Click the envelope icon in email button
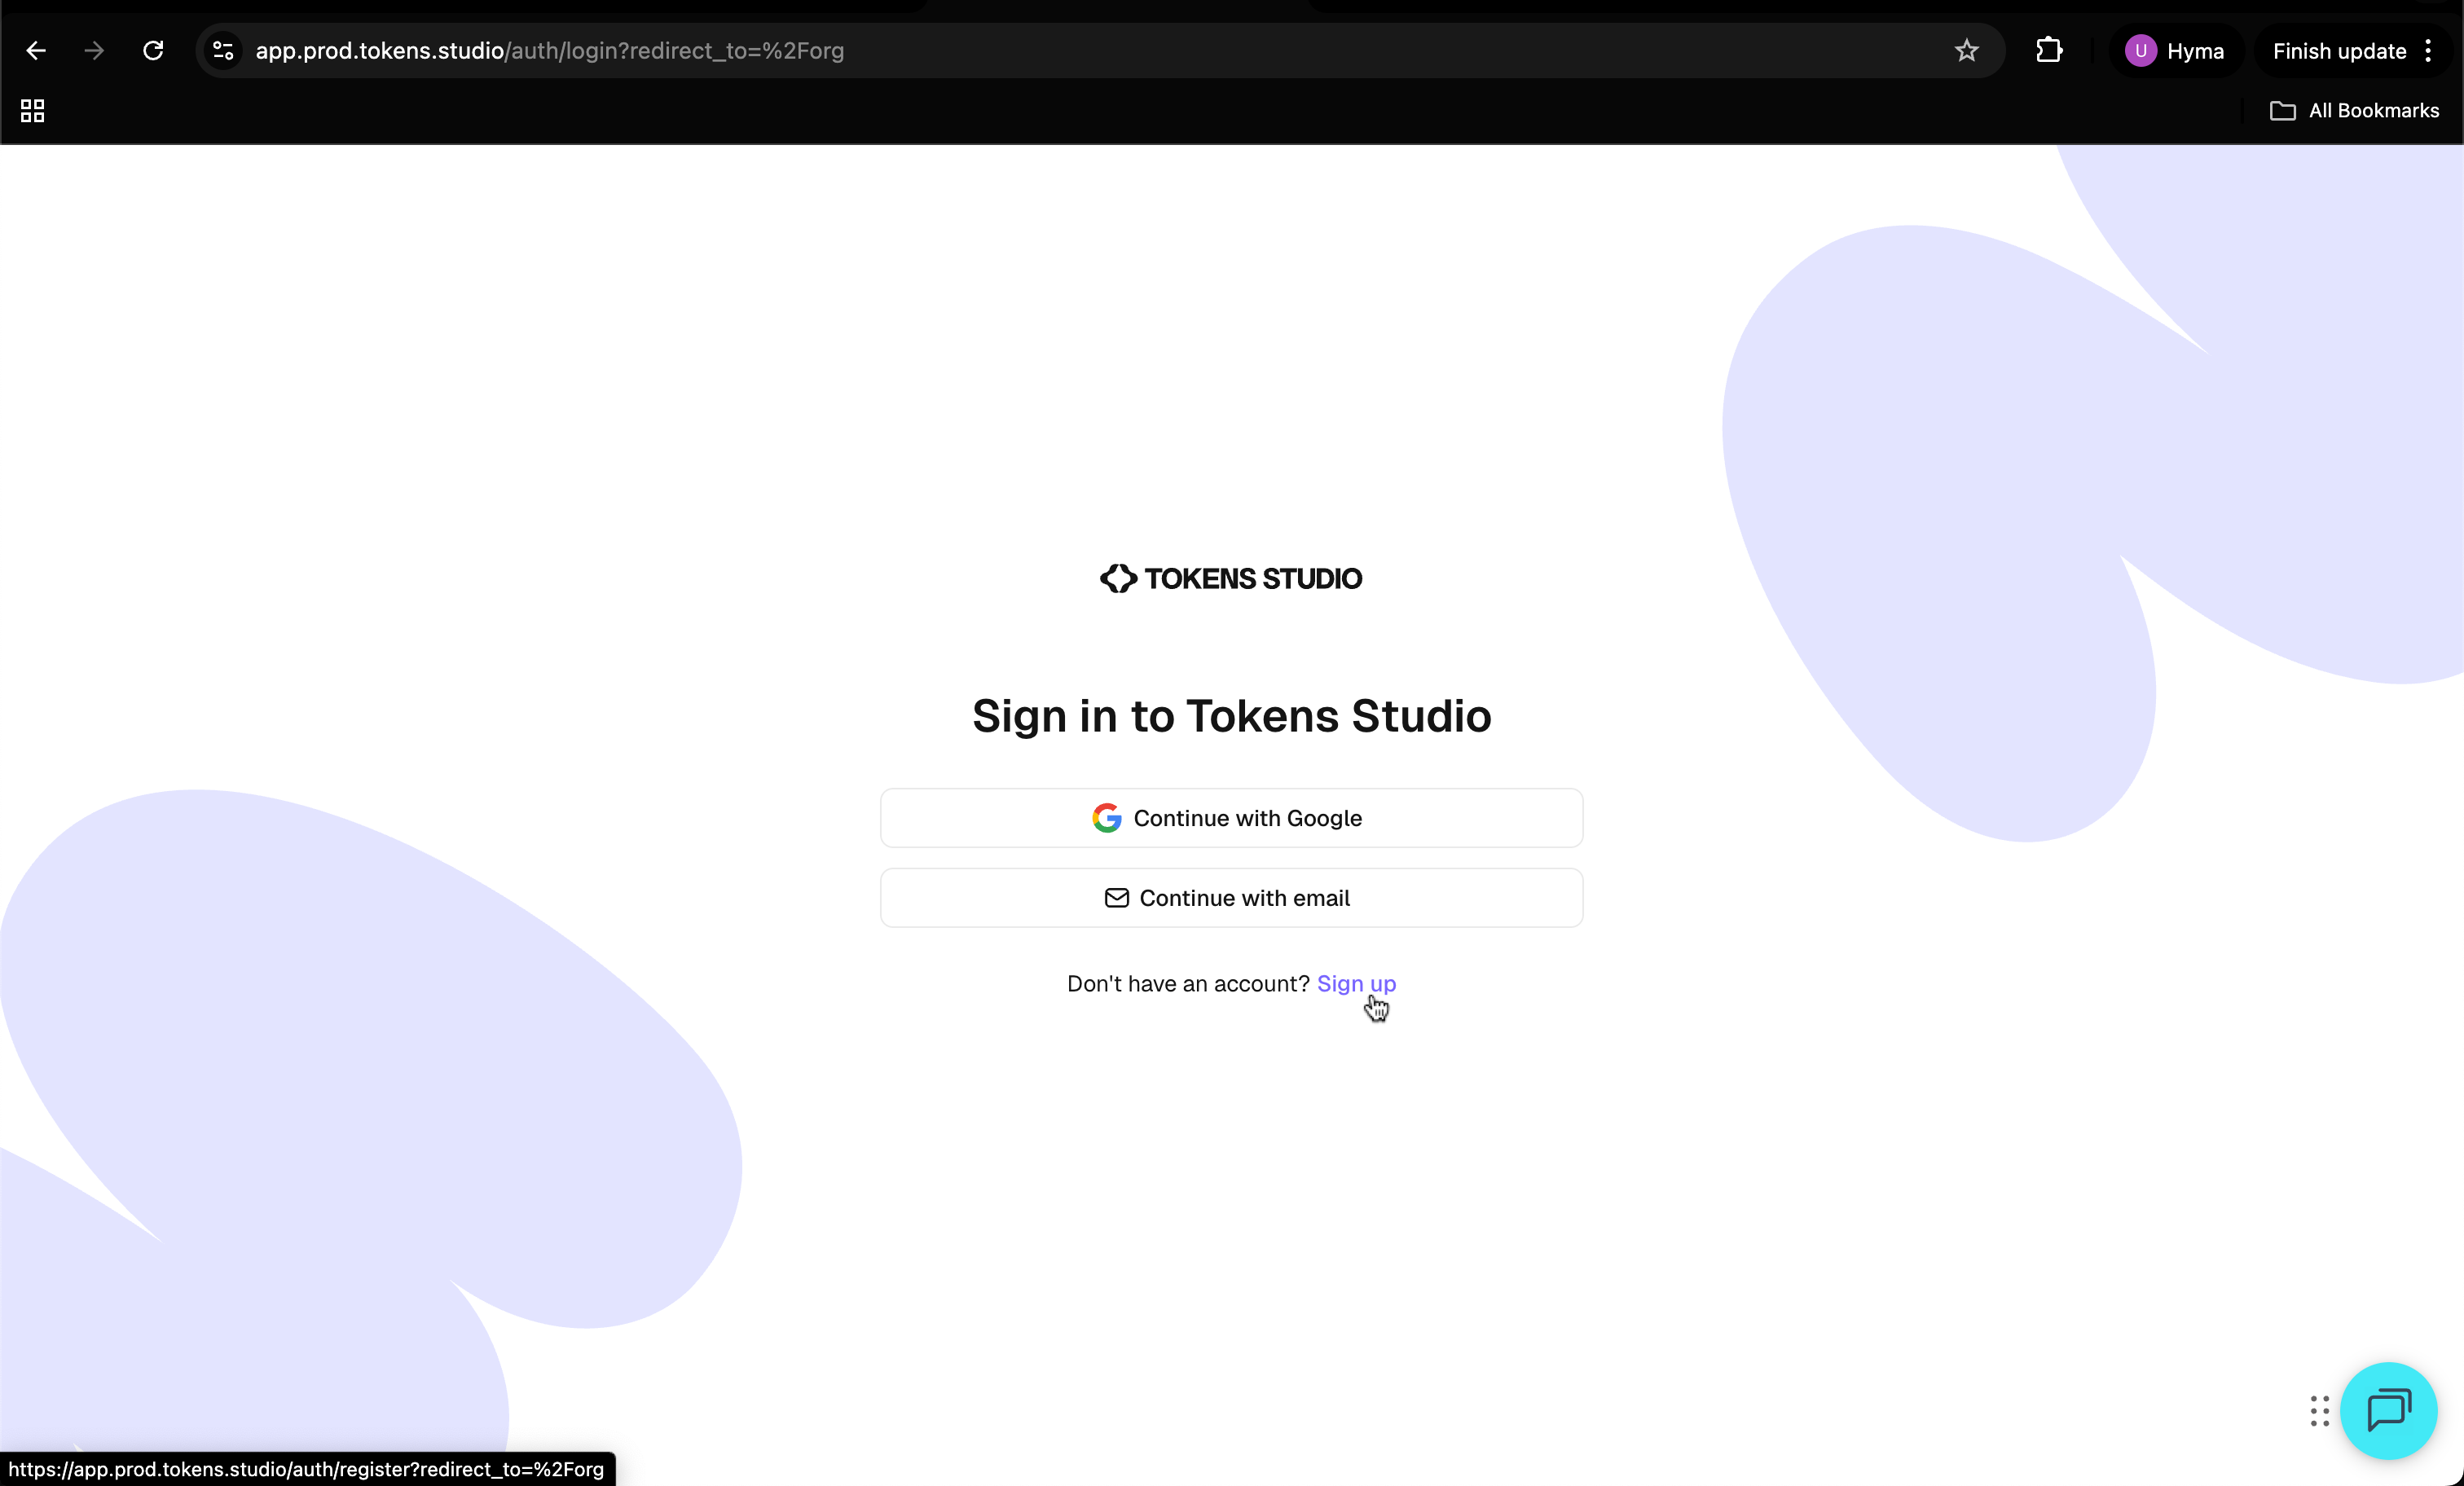Image resolution: width=2464 pixels, height=1486 pixels. 1116,898
